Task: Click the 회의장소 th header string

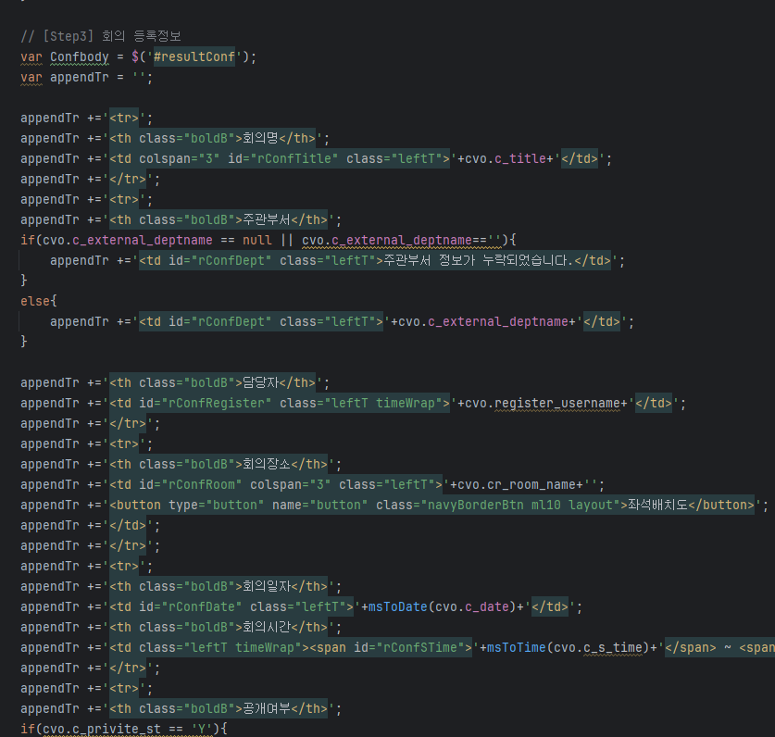Action: click(218, 465)
